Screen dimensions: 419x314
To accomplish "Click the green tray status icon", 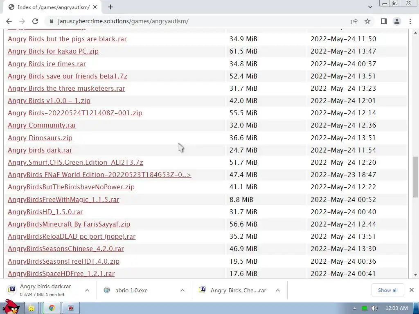I will pos(364,308).
